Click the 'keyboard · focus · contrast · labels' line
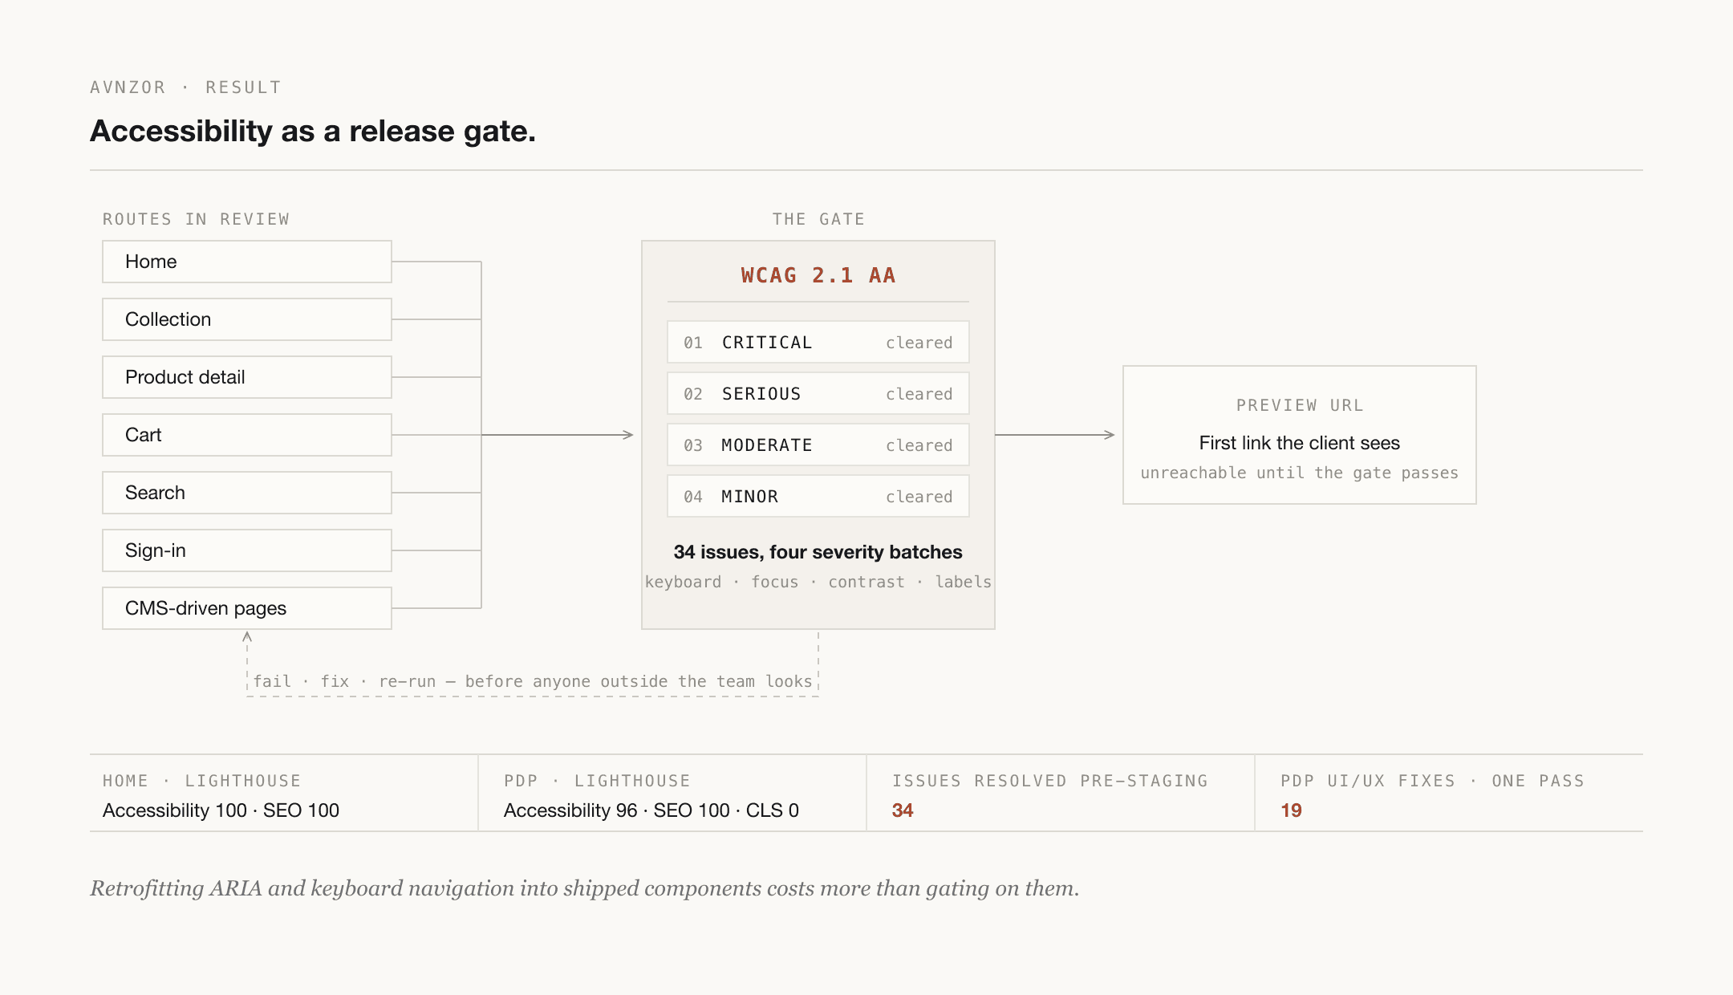1733x995 pixels. pos(818,582)
